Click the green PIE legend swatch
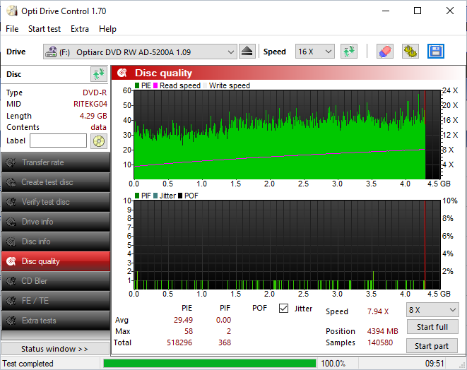The image size is (467, 370). click(x=137, y=85)
